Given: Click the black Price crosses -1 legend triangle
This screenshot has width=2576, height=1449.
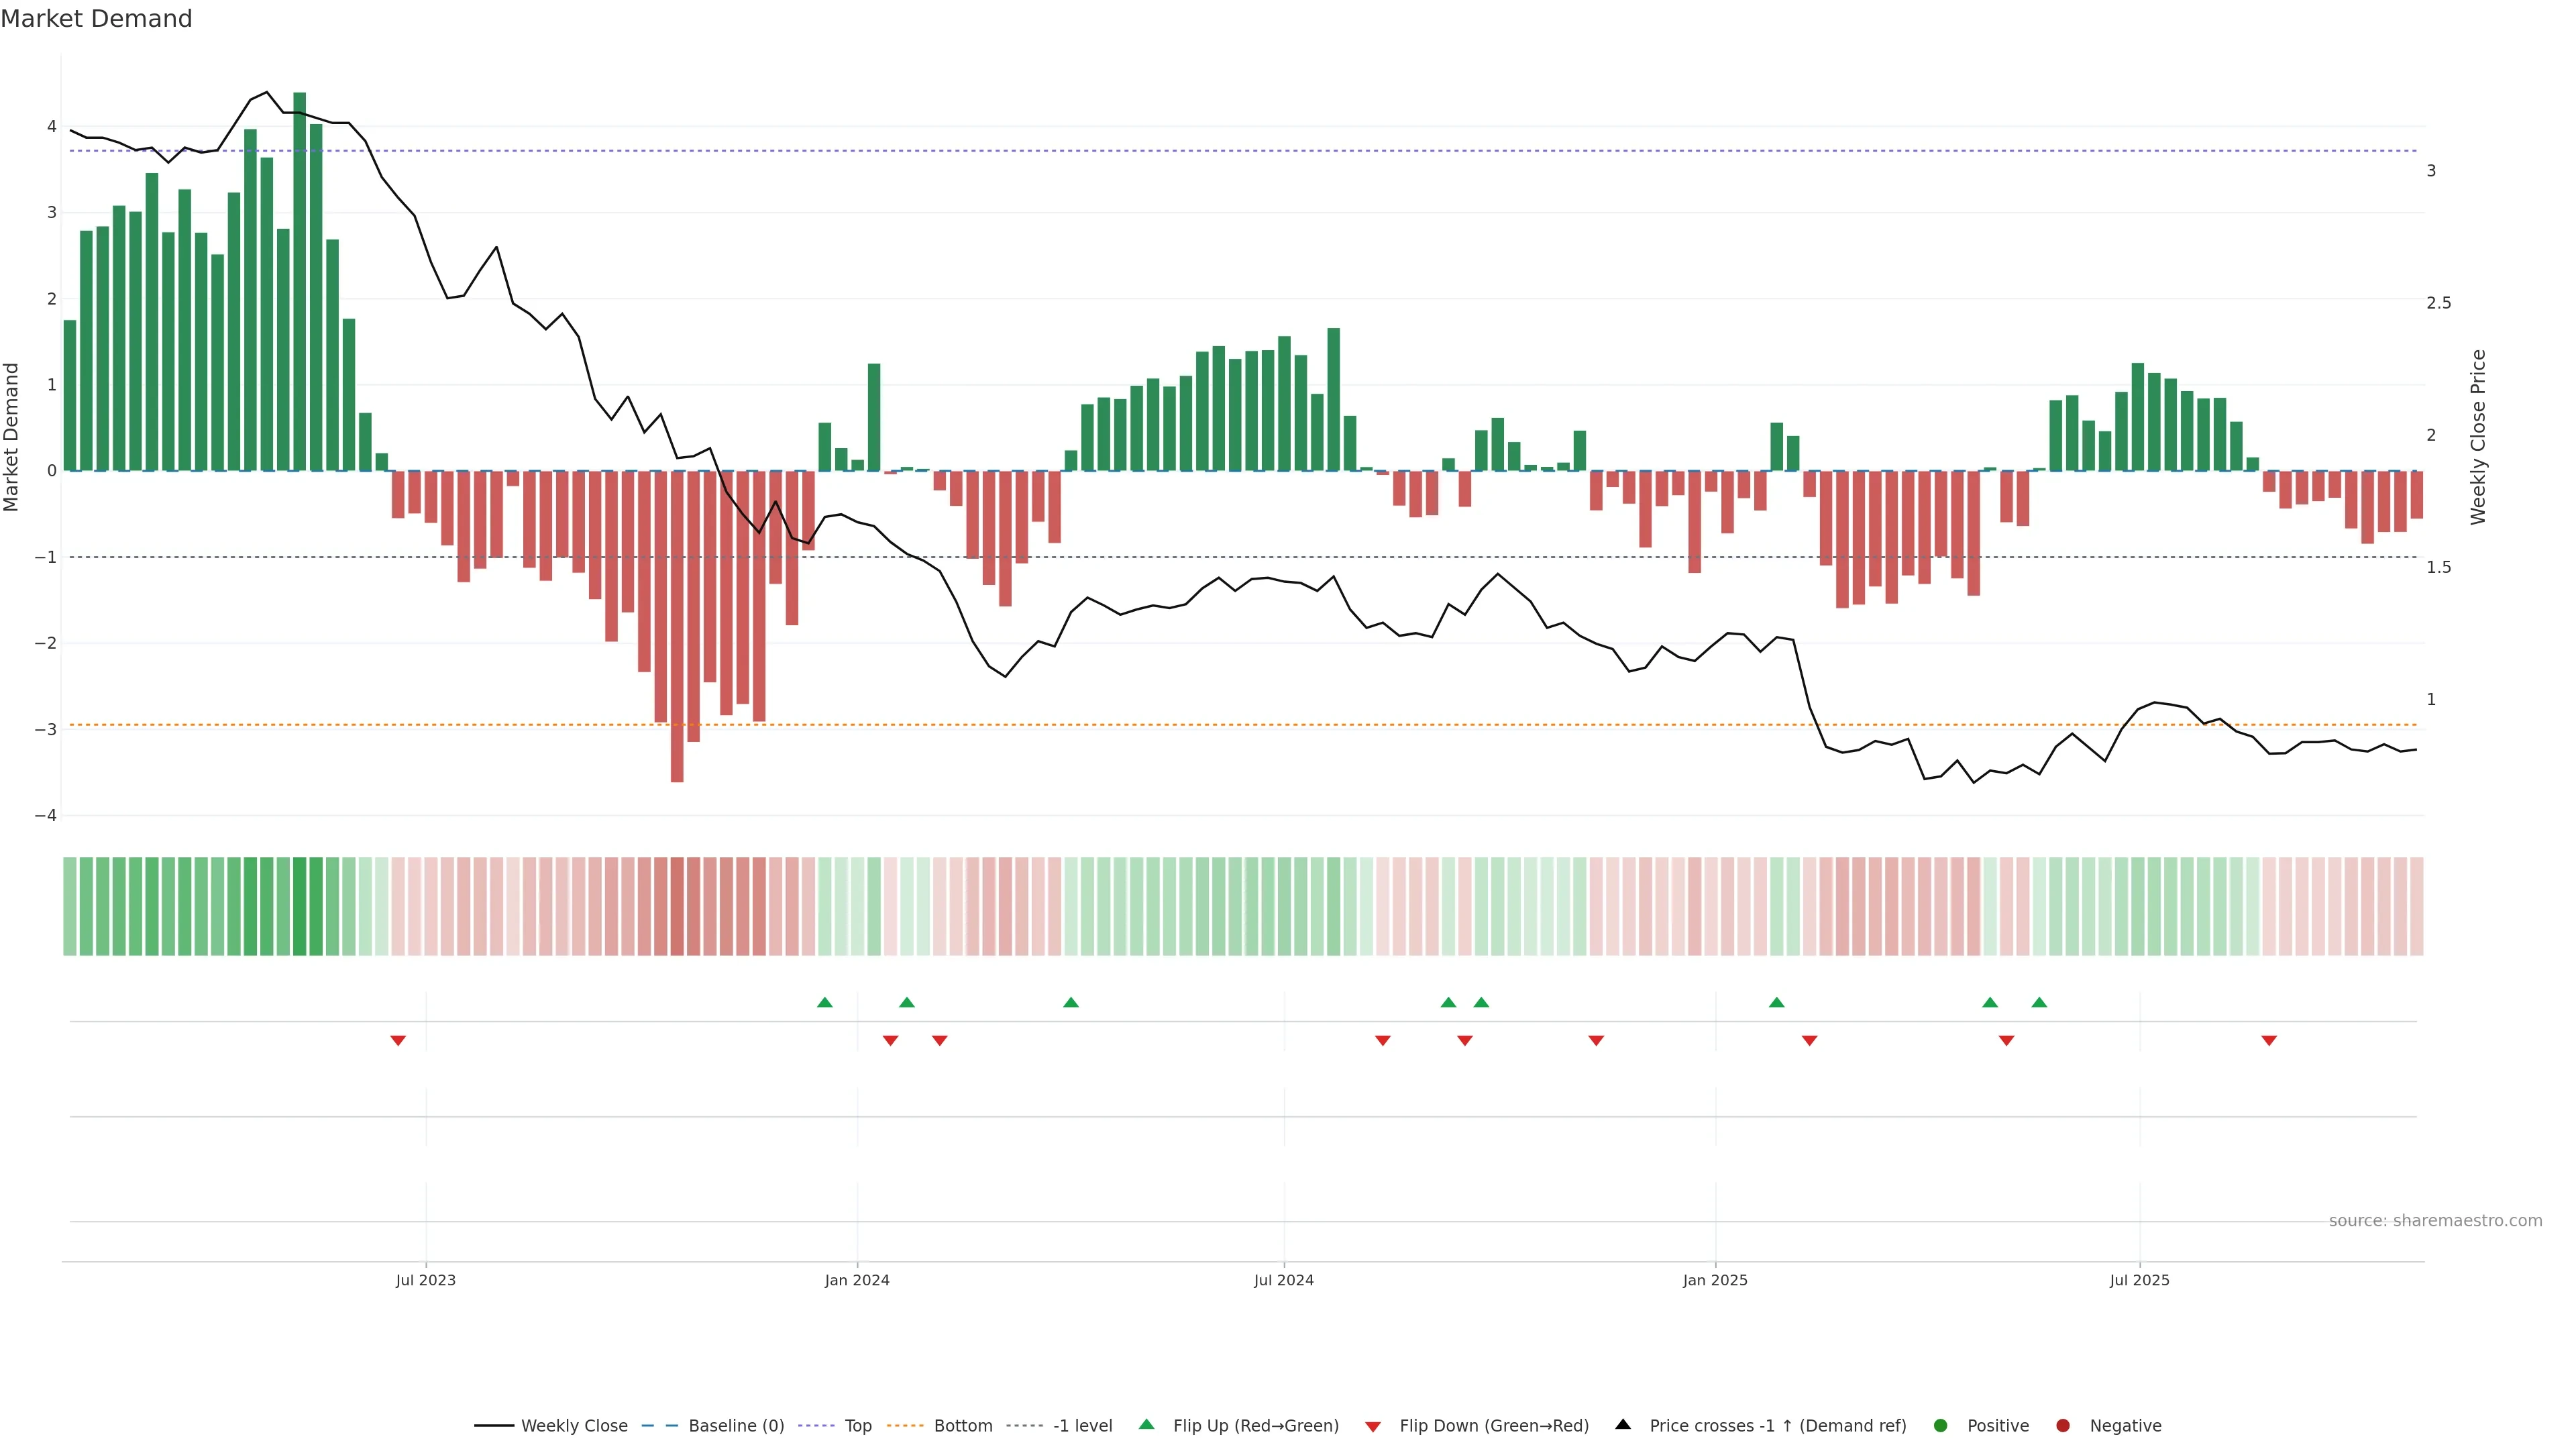Looking at the screenshot, I should tap(1623, 1424).
